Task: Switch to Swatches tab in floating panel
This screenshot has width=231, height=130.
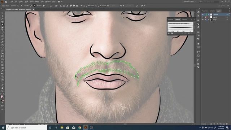Action: pyautogui.click(x=171, y=19)
